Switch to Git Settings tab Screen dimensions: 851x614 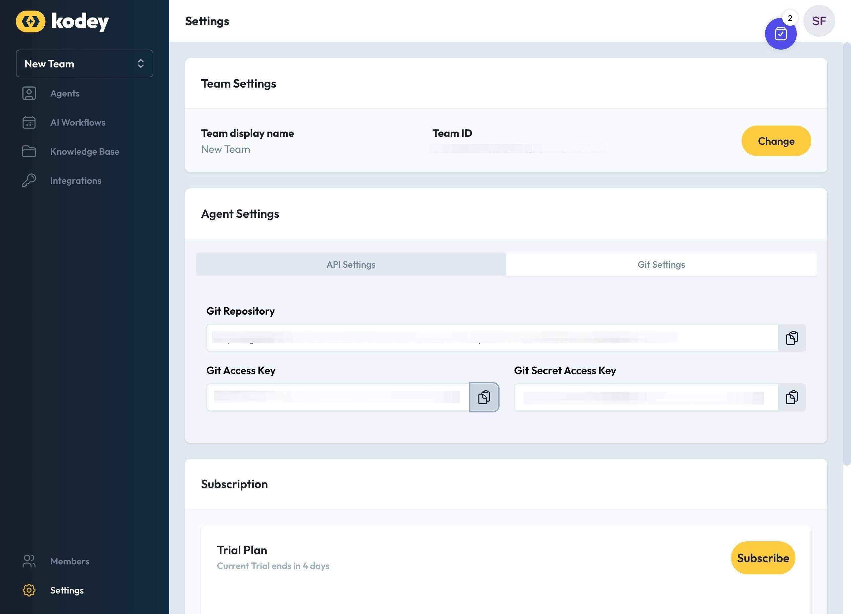pos(661,264)
